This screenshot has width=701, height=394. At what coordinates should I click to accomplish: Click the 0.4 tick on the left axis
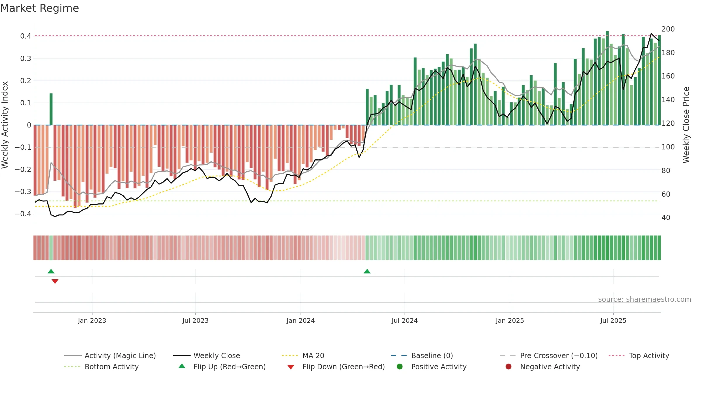[x=26, y=36]
